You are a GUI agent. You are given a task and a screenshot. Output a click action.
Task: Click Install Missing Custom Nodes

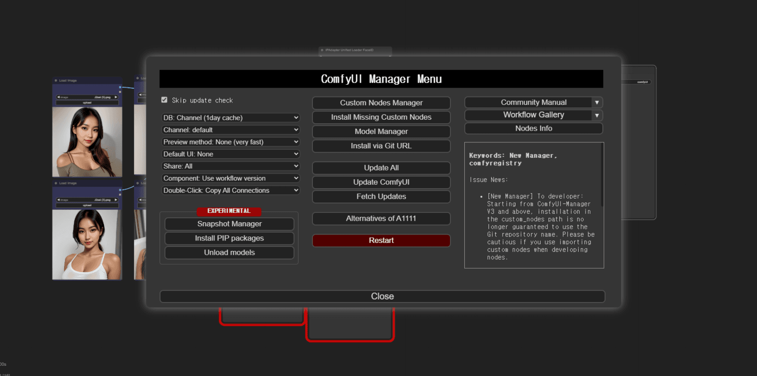click(x=381, y=117)
